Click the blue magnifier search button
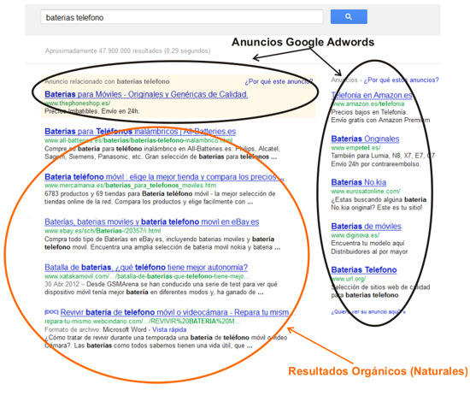 tap(349, 16)
